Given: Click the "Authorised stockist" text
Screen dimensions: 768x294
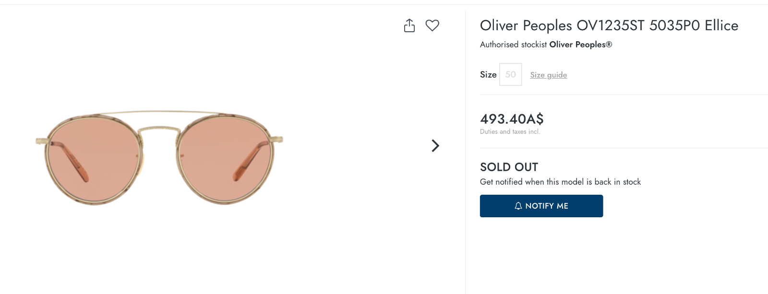Looking at the screenshot, I should click(513, 45).
